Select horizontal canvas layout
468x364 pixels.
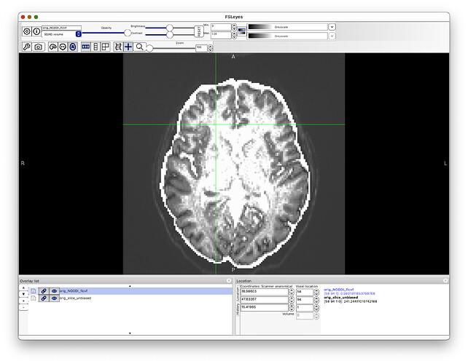pos(86,47)
